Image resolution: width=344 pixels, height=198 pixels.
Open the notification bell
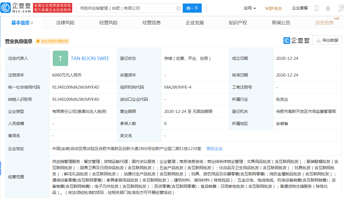(x=328, y=8)
